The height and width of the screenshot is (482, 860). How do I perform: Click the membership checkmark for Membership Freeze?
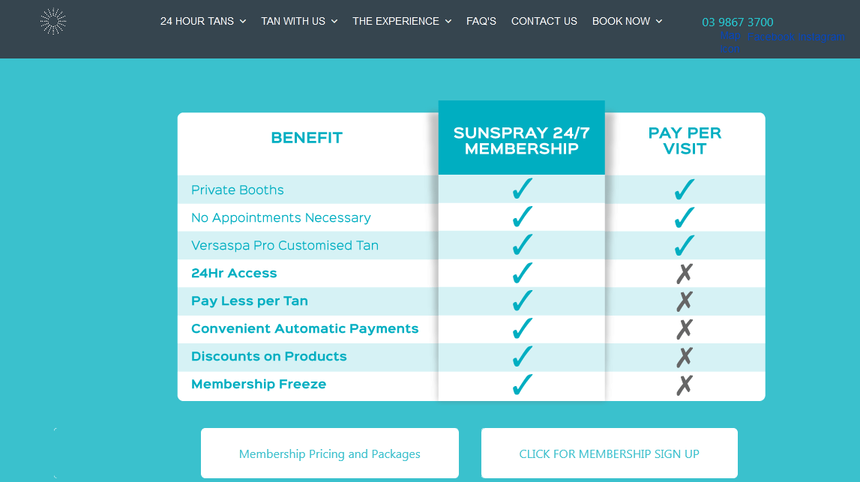coord(521,384)
